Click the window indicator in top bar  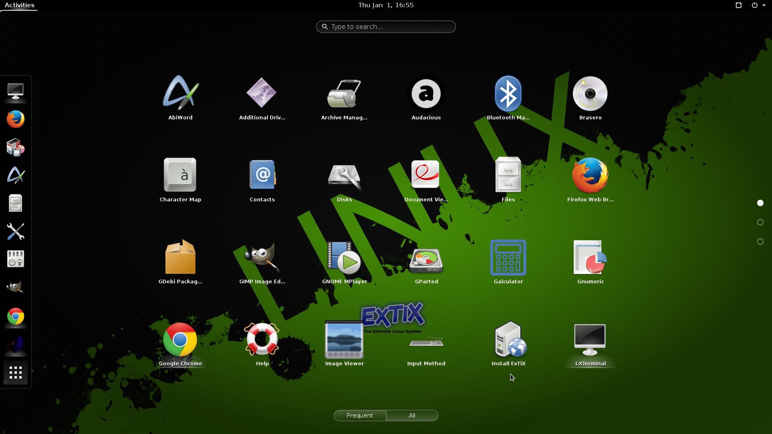[739, 5]
